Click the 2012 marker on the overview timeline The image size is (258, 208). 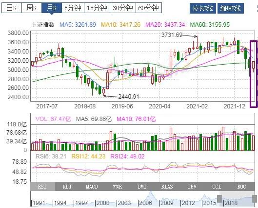pyautogui.click(x=188, y=203)
